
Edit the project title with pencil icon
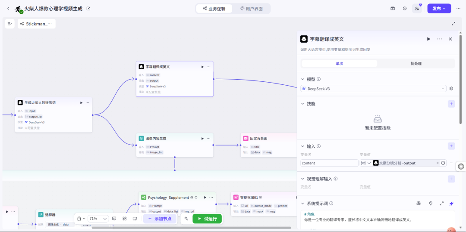tap(88, 9)
